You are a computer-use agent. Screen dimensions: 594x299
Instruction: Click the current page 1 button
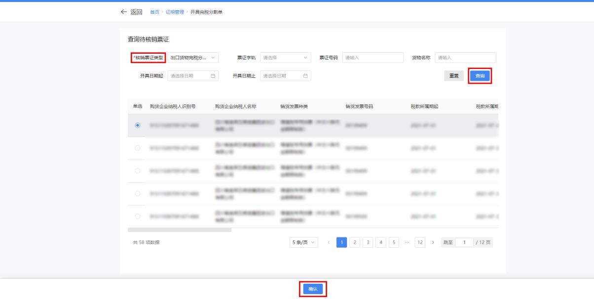(342, 242)
